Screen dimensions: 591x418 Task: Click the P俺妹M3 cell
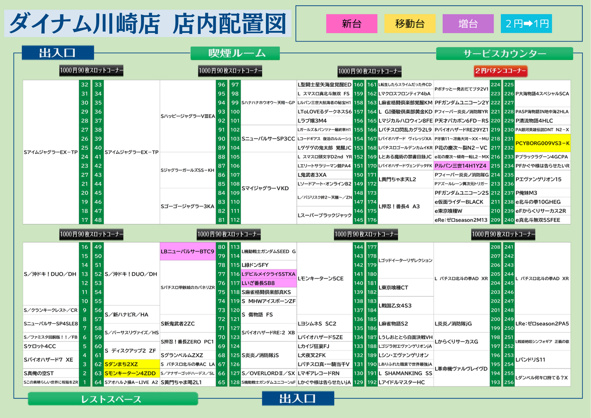pos(543,193)
